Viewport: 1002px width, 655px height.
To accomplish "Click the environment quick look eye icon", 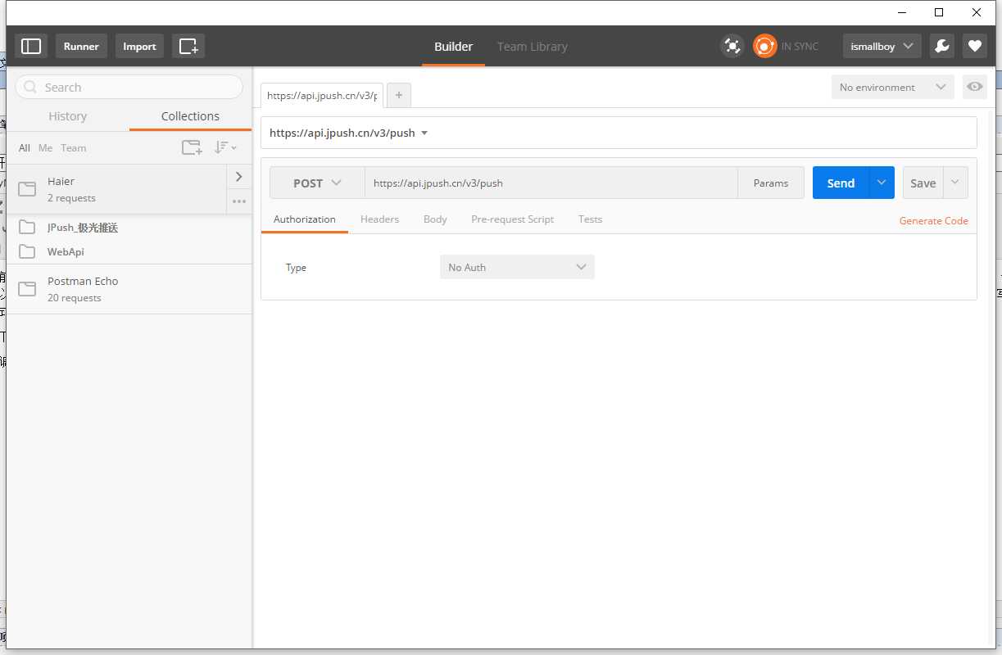I will [975, 87].
